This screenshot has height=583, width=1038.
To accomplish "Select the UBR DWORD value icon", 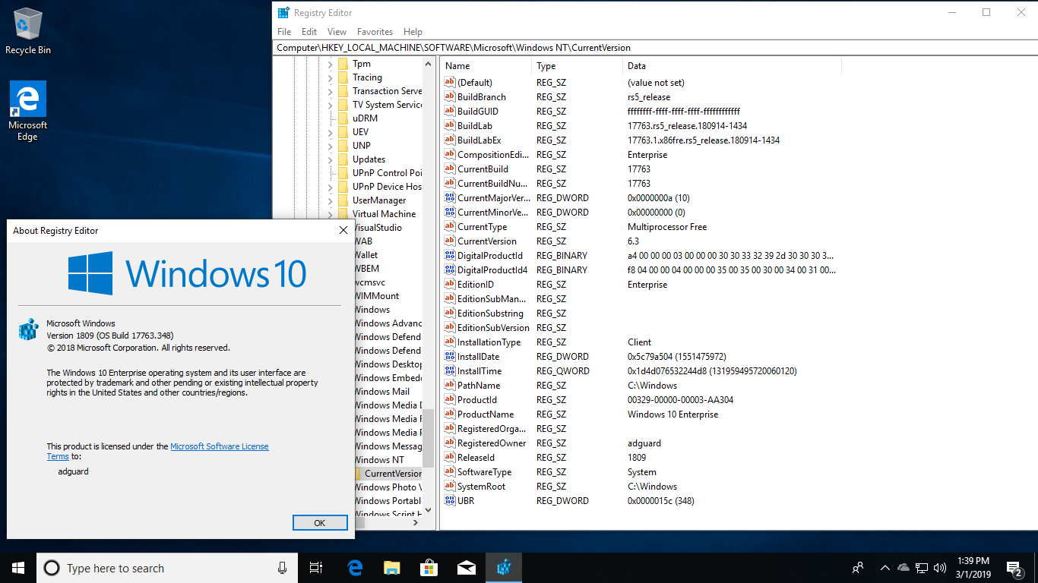I will [449, 501].
